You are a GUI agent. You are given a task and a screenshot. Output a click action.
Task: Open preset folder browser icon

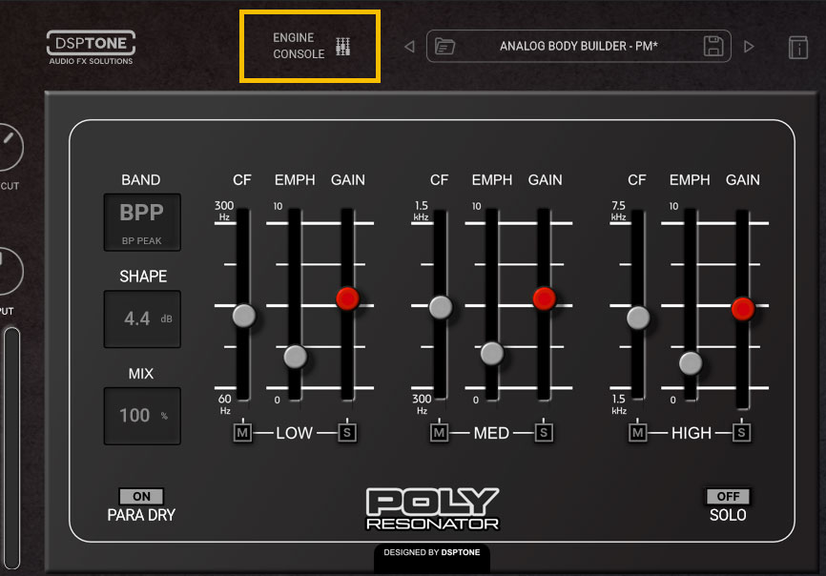pyautogui.click(x=445, y=47)
